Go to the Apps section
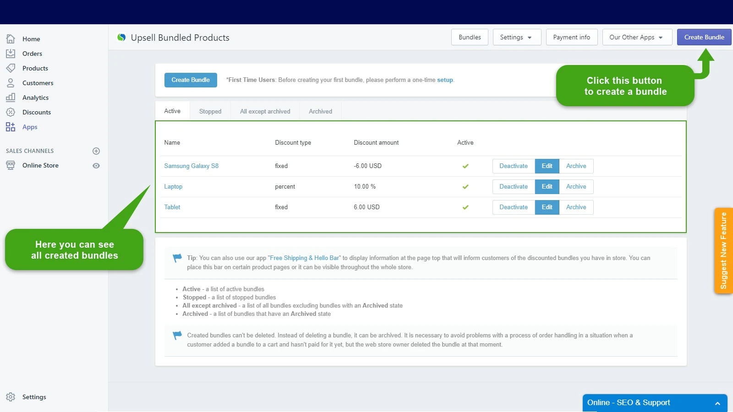Screen dimensions: 733x412 pos(30,127)
